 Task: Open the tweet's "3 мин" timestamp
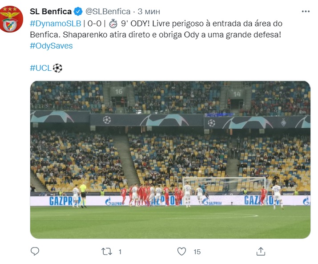coord(149,11)
